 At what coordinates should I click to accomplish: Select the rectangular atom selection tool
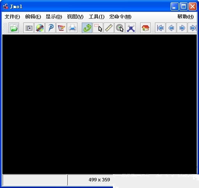click(98, 28)
